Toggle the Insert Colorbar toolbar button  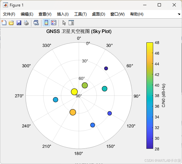point(46,23)
